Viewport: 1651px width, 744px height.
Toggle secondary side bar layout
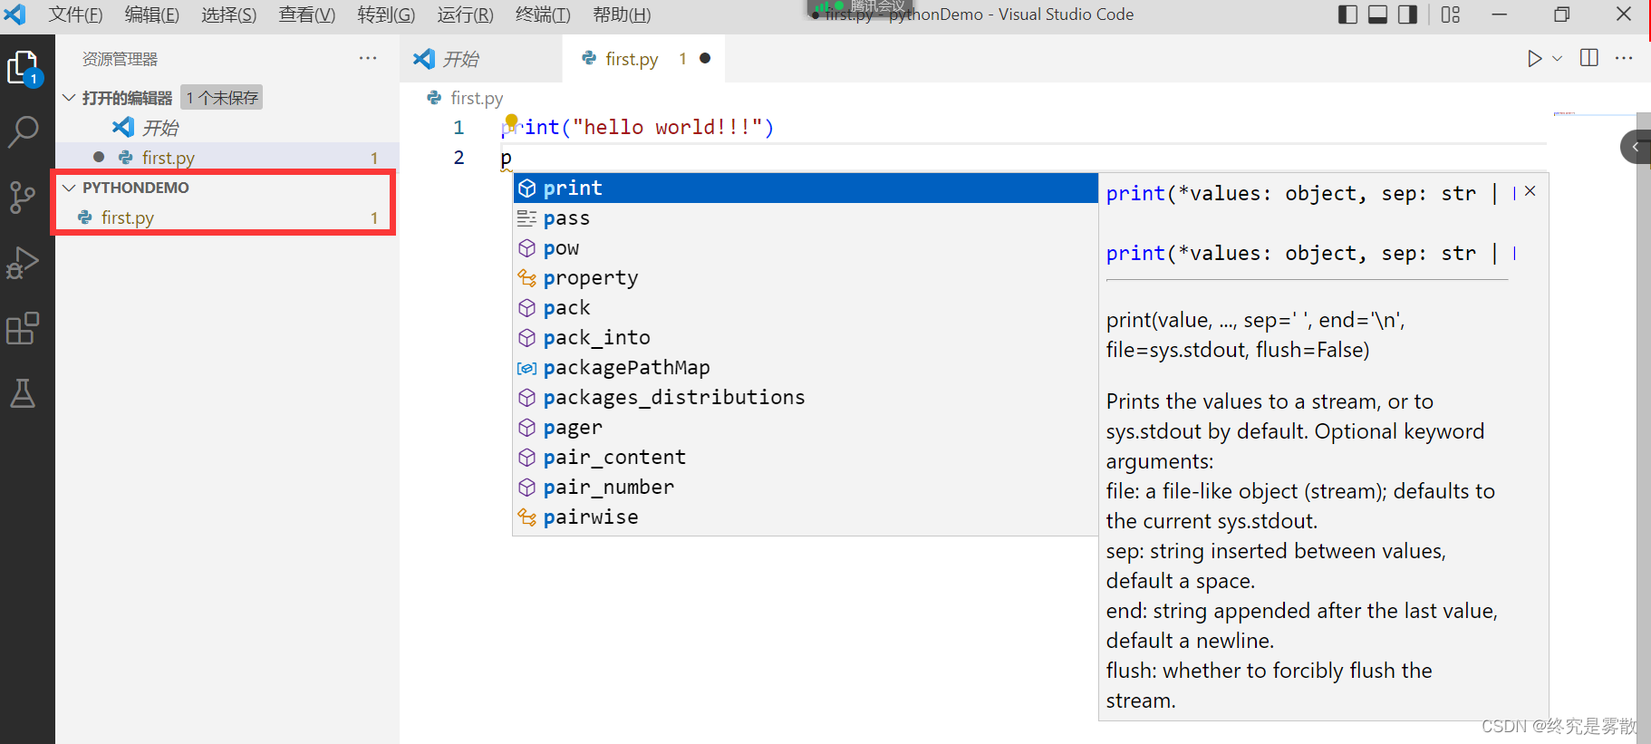pyautogui.click(x=1407, y=14)
